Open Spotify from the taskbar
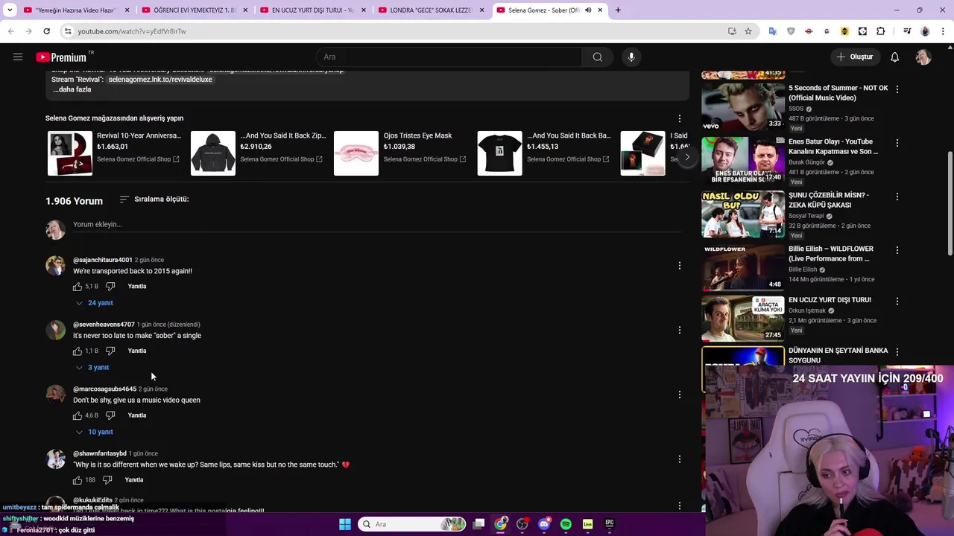954x536 pixels. (x=566, y=524)
